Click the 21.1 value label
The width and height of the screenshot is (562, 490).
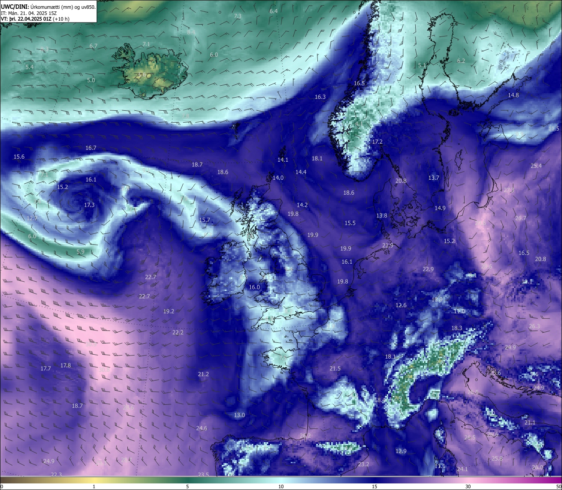530,422
